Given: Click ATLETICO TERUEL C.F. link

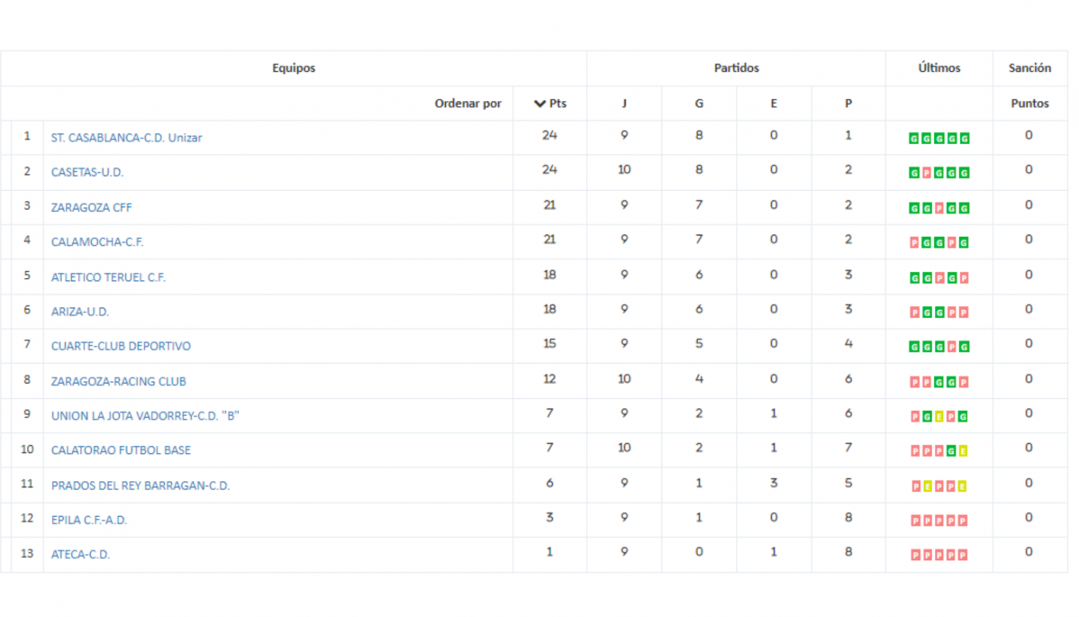Looking at the screenshot, I should (108, 277).
